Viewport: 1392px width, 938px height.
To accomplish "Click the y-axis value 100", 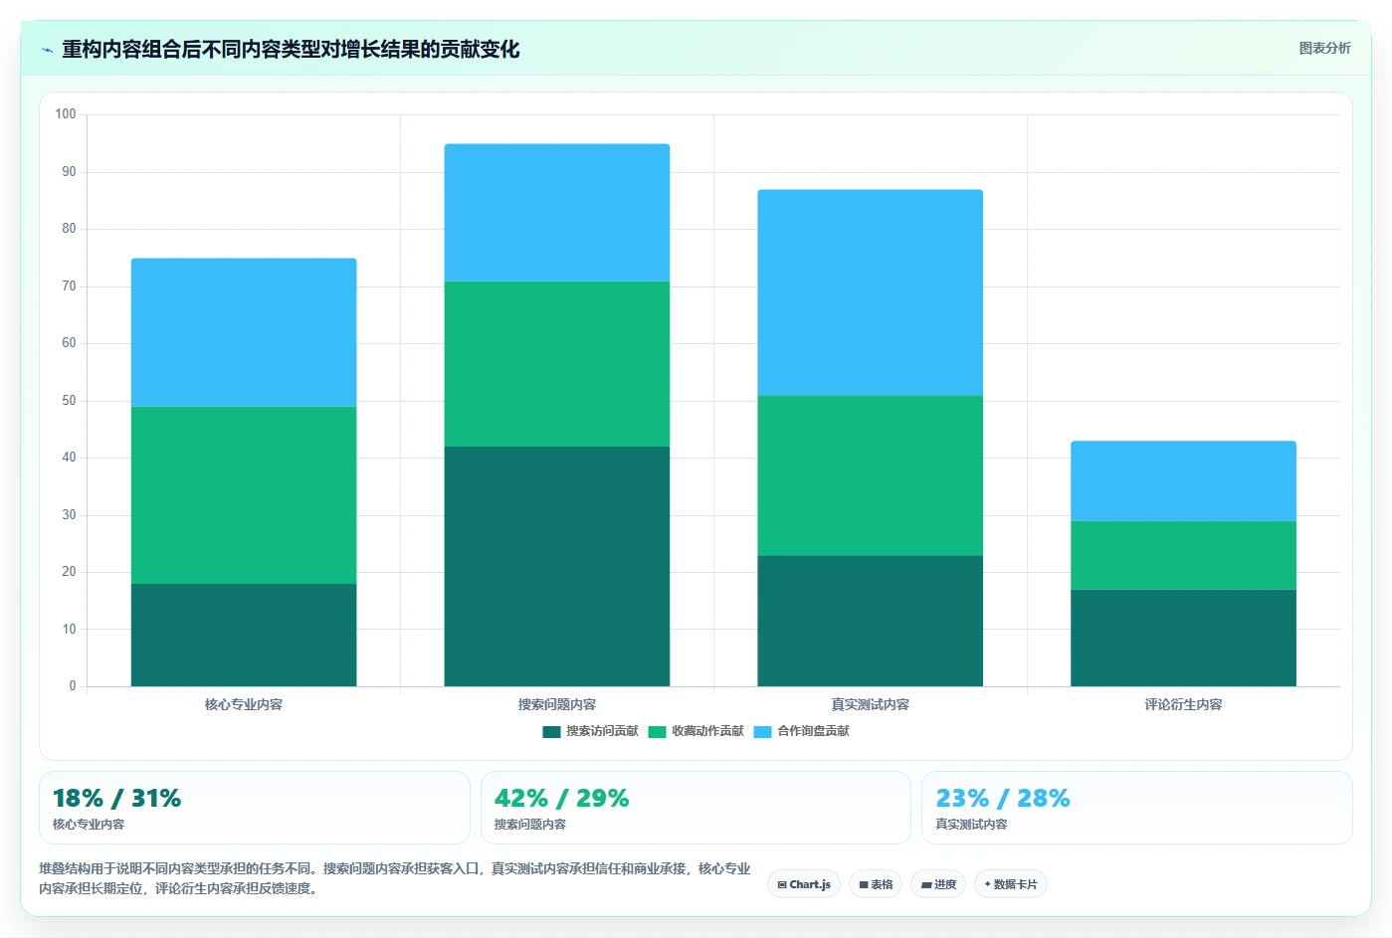I will coord(66,114).
